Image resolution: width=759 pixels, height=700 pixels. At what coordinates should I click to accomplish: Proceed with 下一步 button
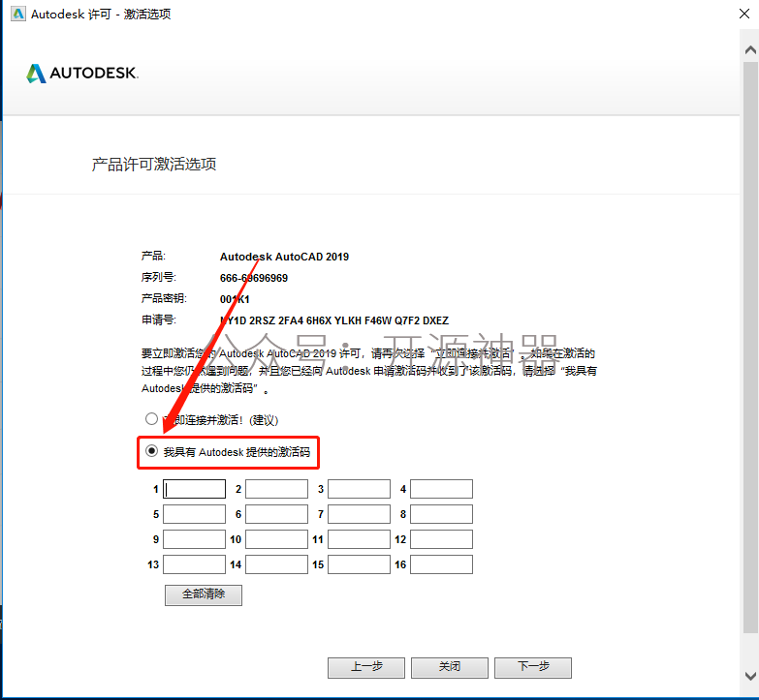click(x=533, y=667)
